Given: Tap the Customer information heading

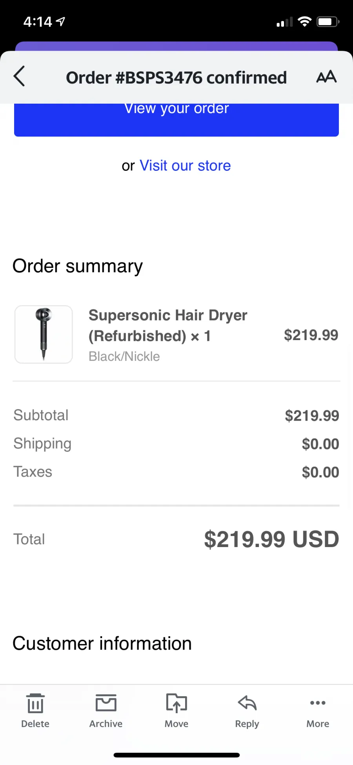Looking at the screenshot, I should [x=102, y=644].
